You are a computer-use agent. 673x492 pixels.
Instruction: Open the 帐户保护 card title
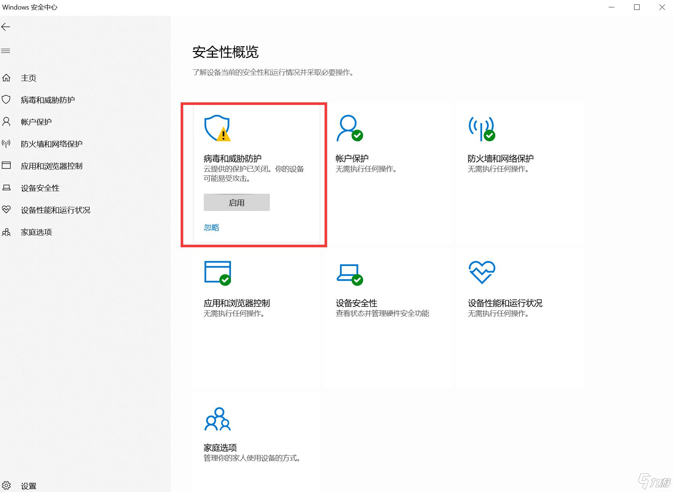tap(352, 158)
